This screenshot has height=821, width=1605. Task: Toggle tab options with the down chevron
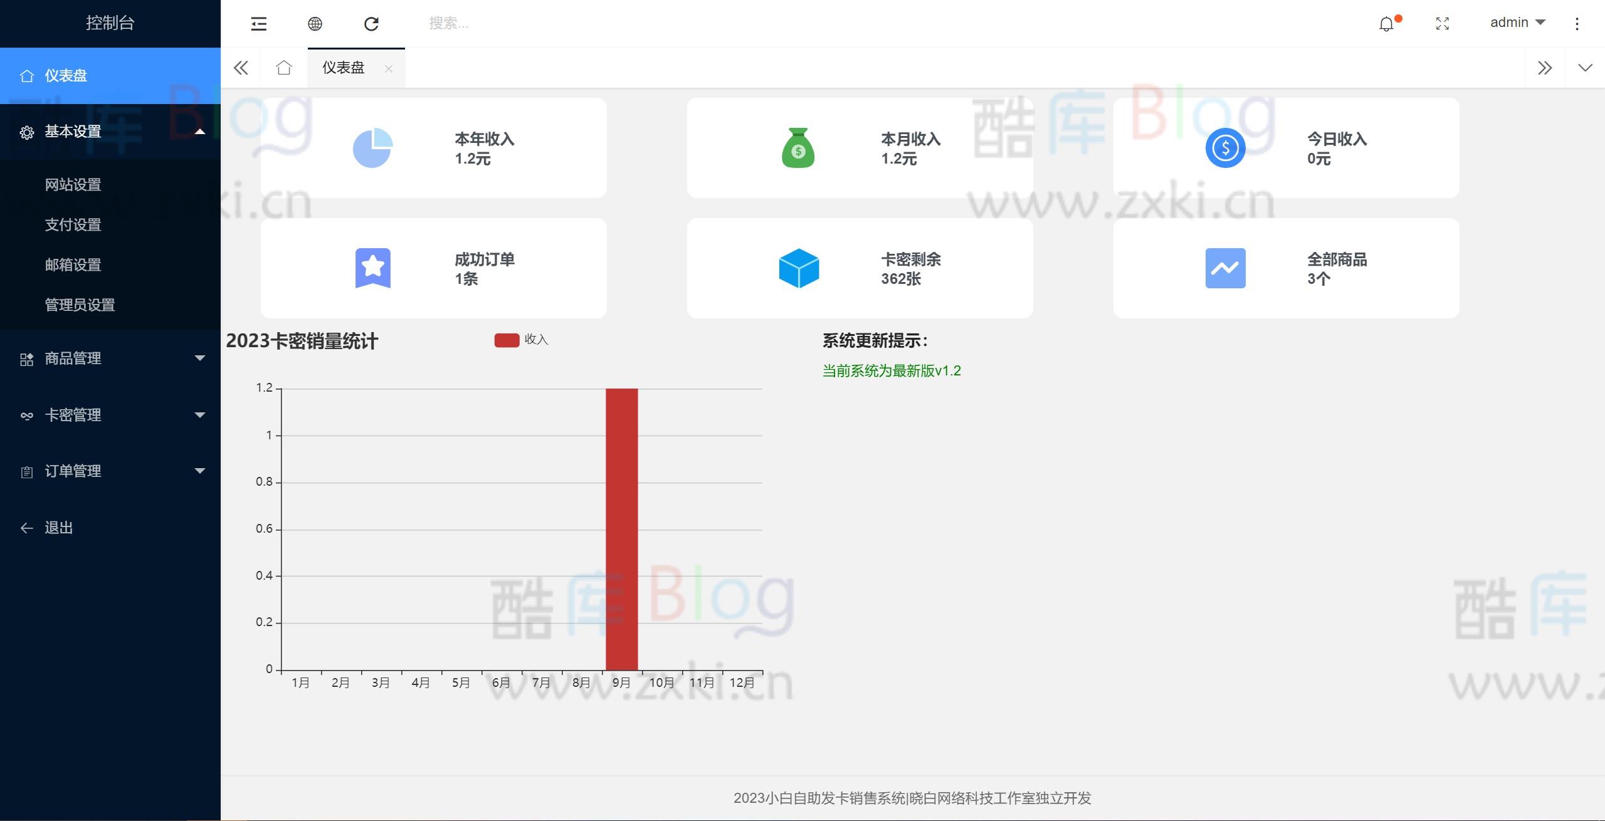[x=1586, y=68]
